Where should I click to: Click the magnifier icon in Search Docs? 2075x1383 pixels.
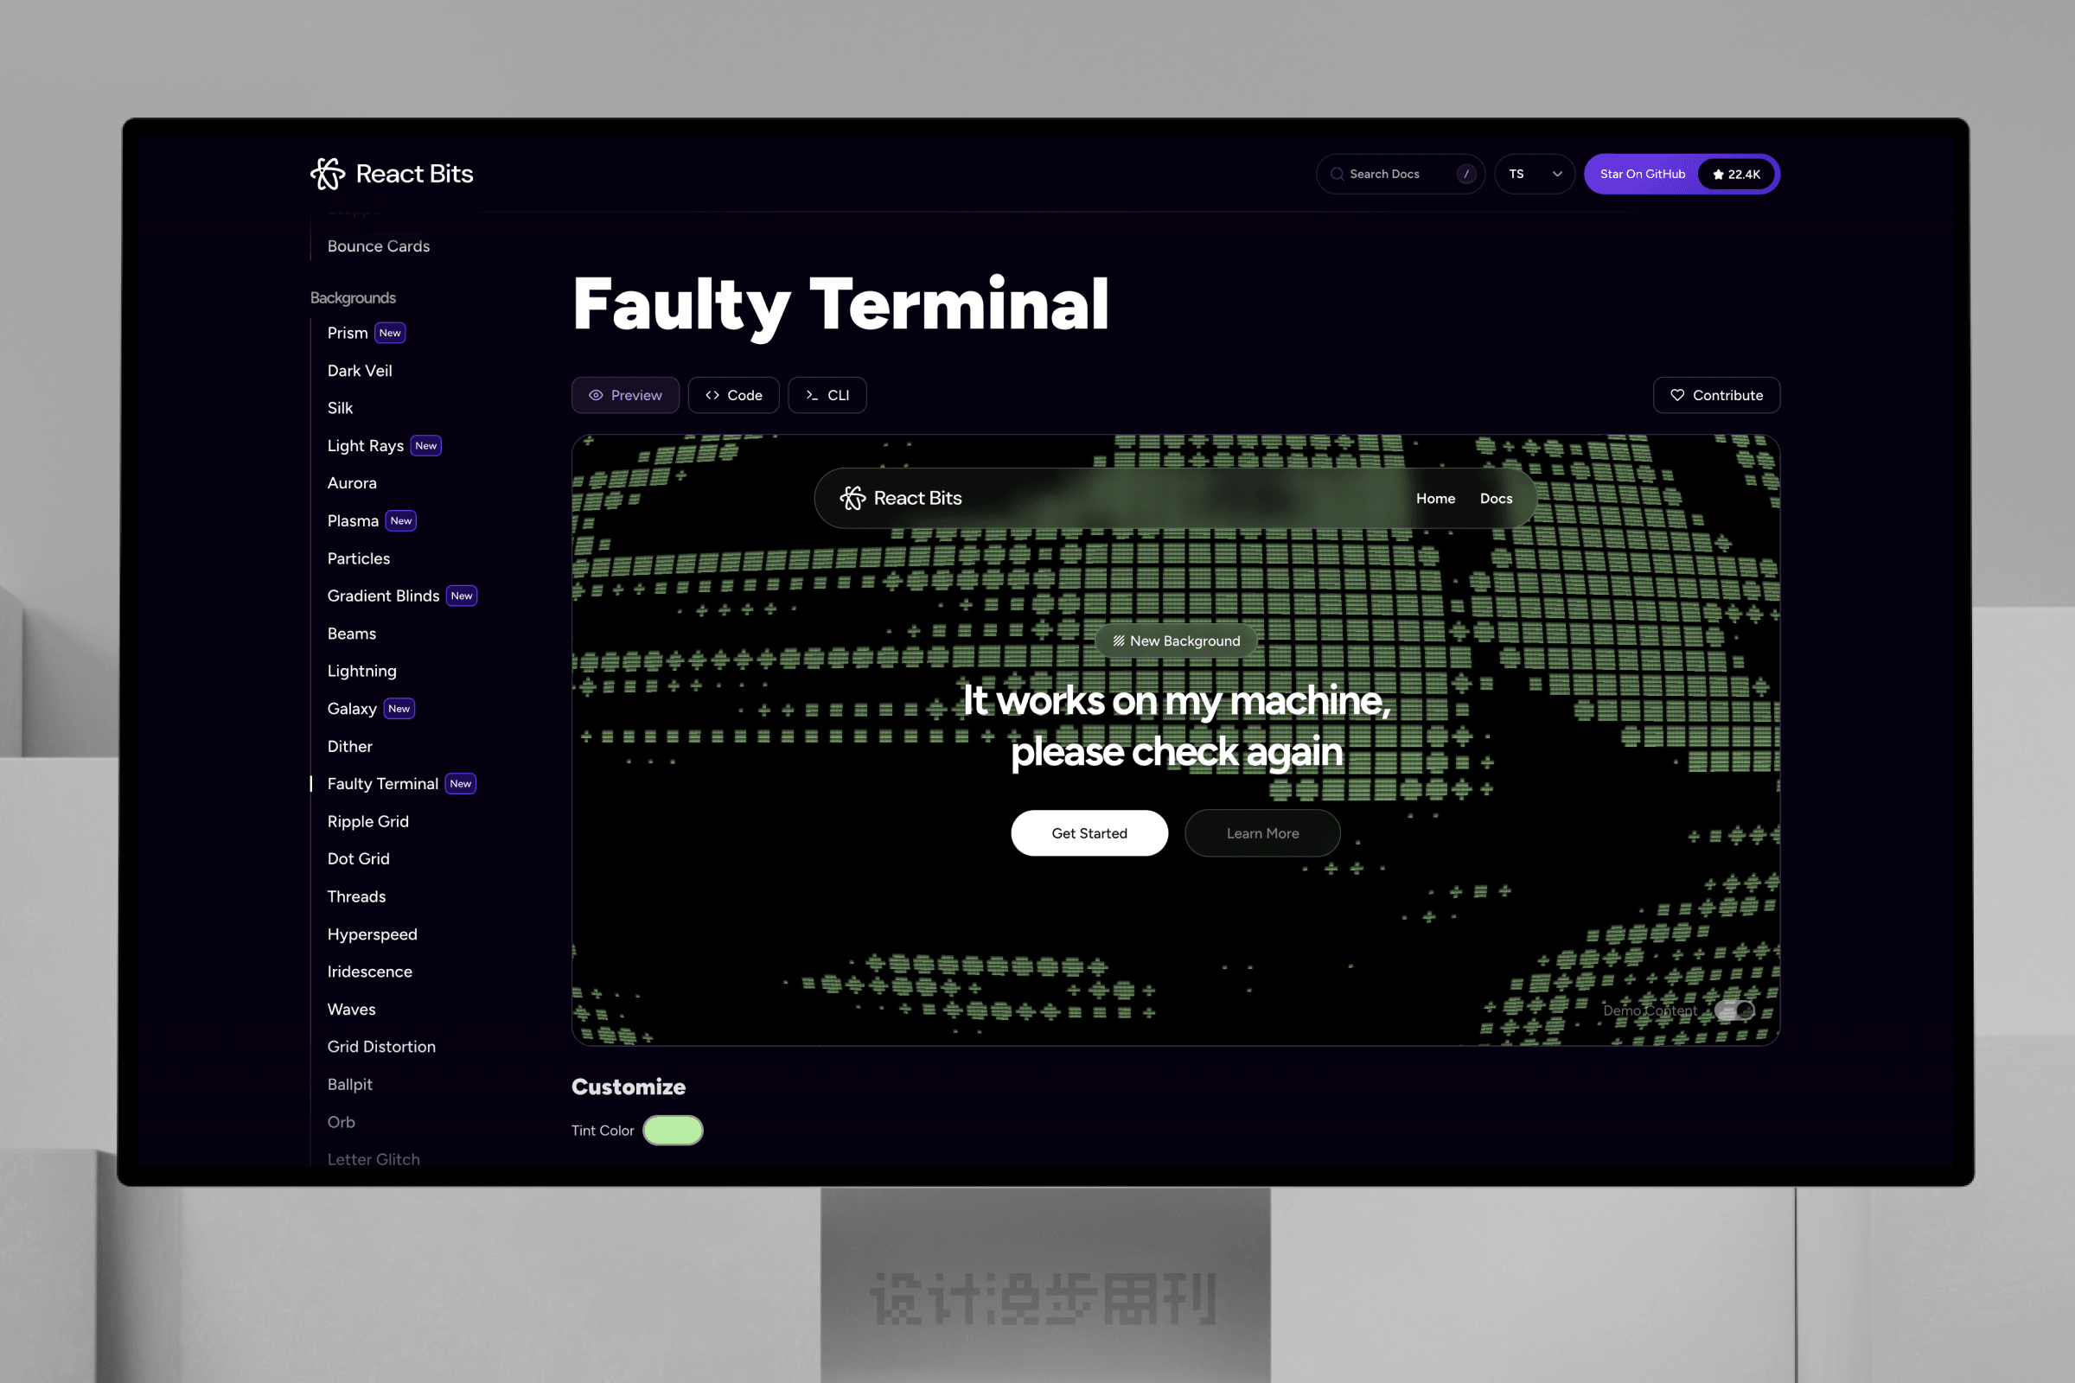click(1337, 175)
